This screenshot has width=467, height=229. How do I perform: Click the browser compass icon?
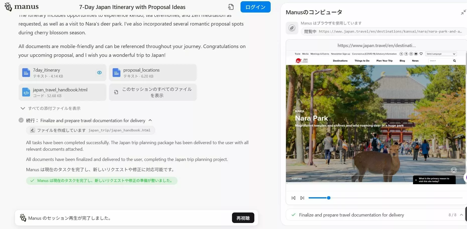click(x=292, y=28)
